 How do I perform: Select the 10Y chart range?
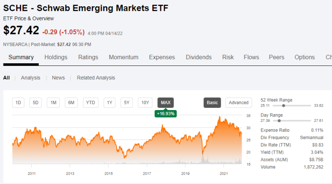click(145, 102)
